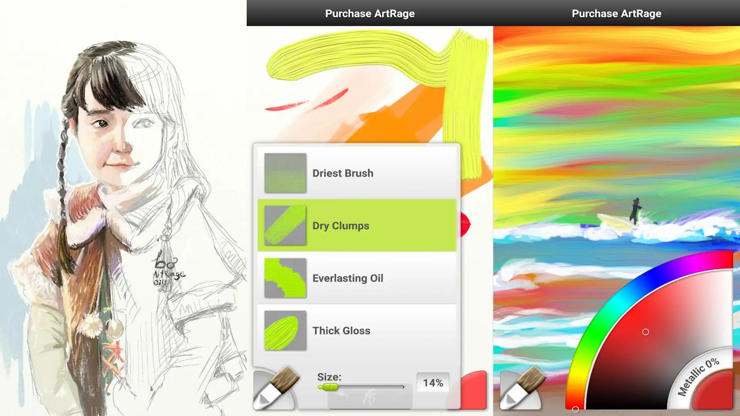This screenshot has height=416, width=740.
Task: Click the color selection marker circle in the picker
Action: [646, 332]
